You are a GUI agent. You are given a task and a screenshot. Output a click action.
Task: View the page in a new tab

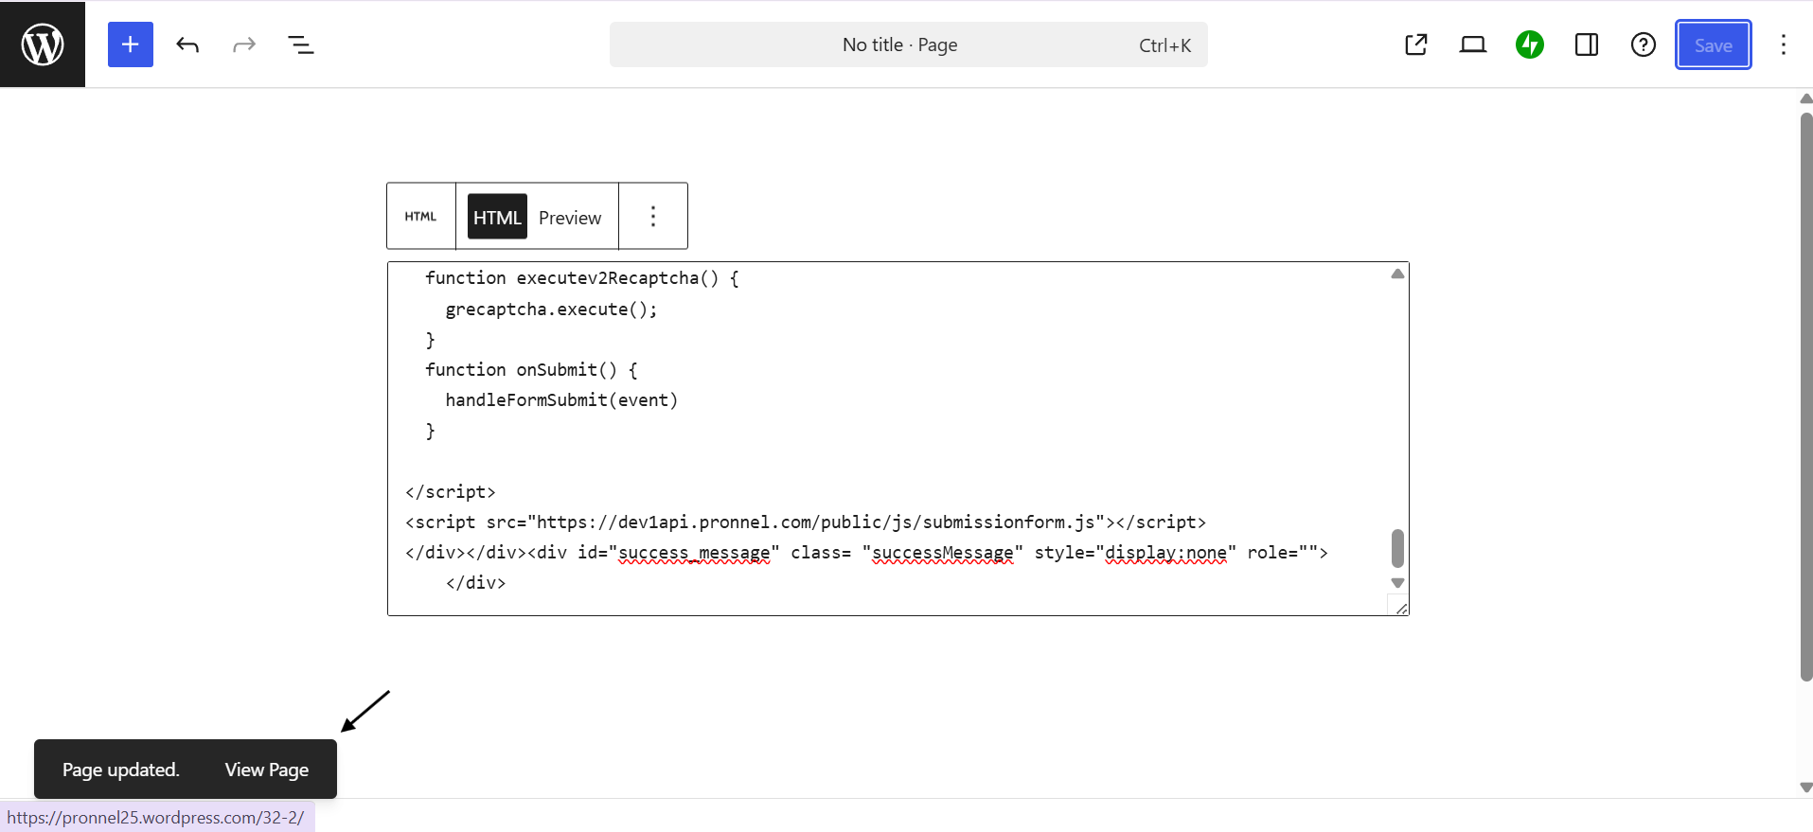tap(1416, 44)
